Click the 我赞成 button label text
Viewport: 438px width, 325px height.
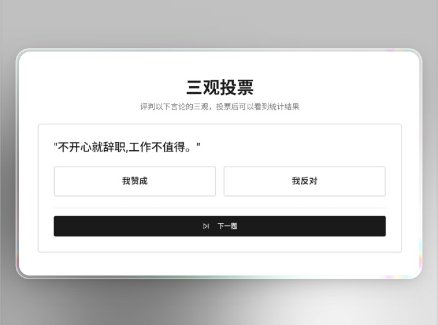click(x=134, y=181)
